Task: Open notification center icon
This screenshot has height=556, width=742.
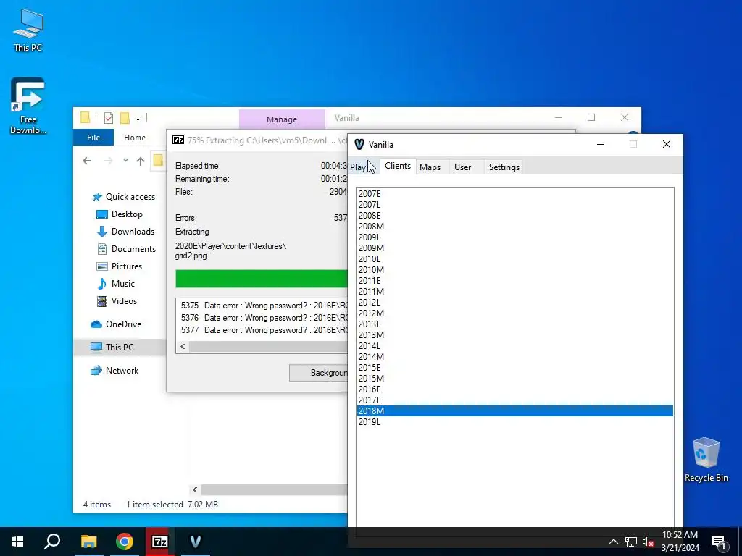Action: 719,542
